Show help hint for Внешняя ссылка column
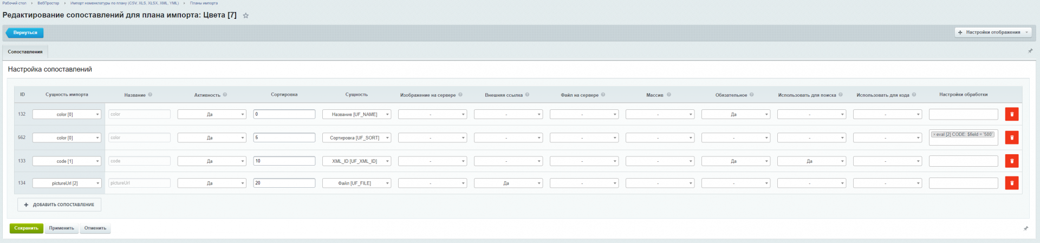 [527, 95]
